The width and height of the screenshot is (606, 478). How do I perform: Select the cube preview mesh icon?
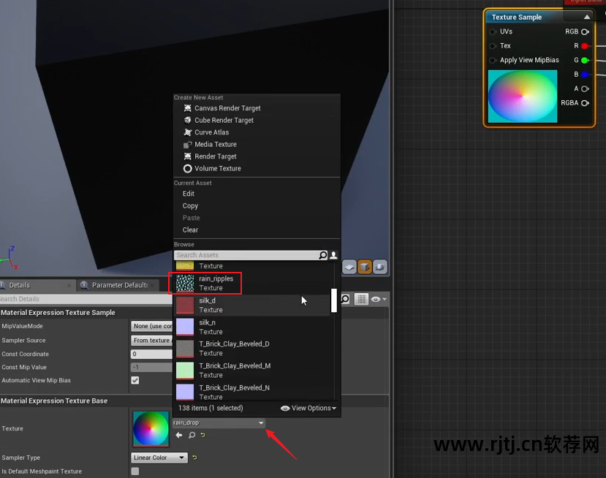coord(365,267)
